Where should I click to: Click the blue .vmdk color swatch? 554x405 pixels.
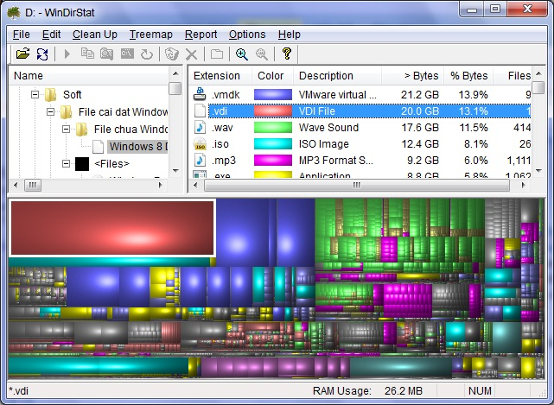[x=273, y=95]
